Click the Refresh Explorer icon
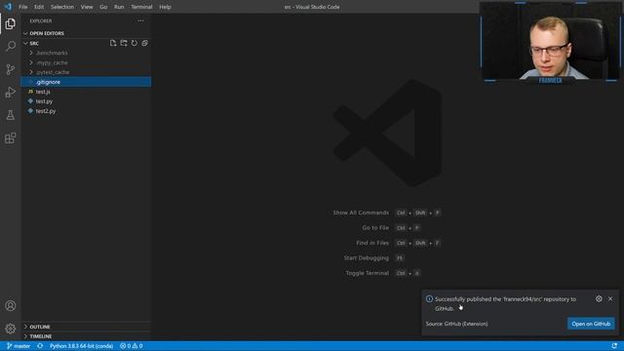Screen dimensions: 624x351 [x=135, y=43]
